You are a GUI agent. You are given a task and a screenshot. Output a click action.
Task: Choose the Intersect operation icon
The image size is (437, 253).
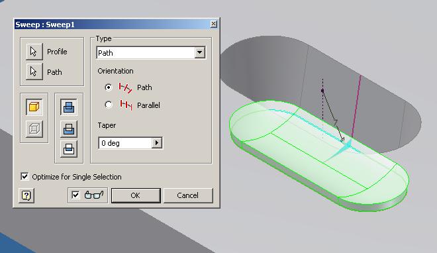point(69,149)
